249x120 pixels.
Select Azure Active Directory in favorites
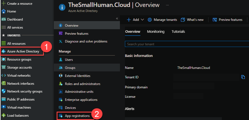(23, 51)
